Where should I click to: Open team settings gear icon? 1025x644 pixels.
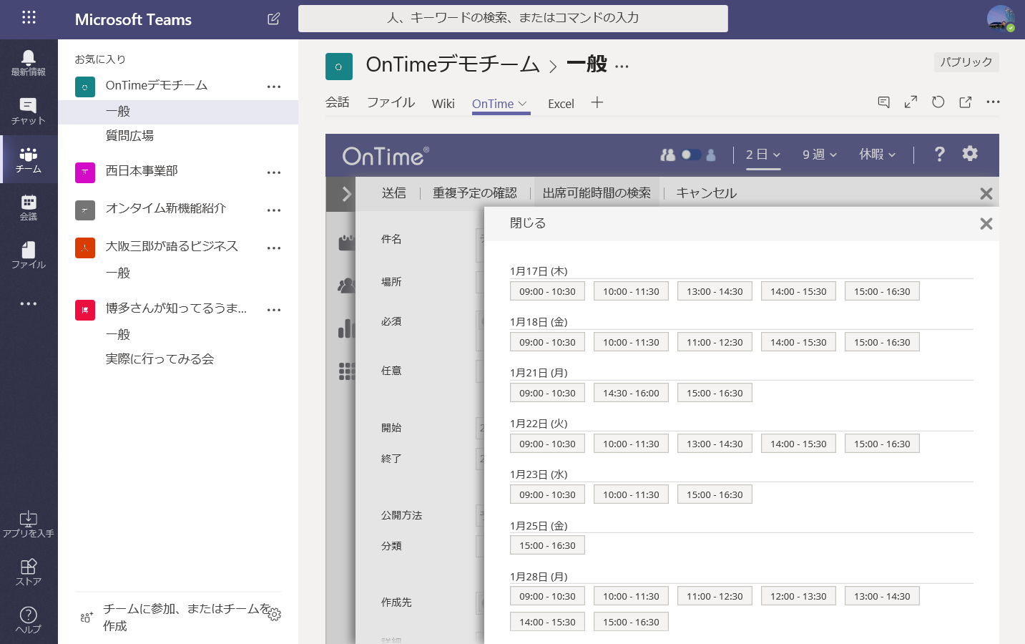(x=274, y=614)
